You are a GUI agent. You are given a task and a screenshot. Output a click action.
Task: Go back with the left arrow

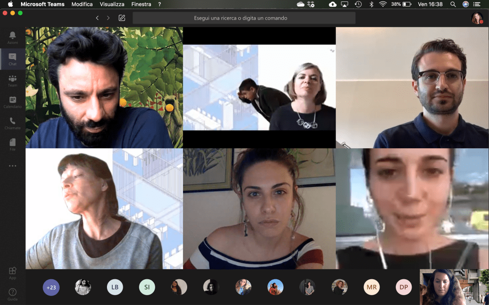point(97,18)
